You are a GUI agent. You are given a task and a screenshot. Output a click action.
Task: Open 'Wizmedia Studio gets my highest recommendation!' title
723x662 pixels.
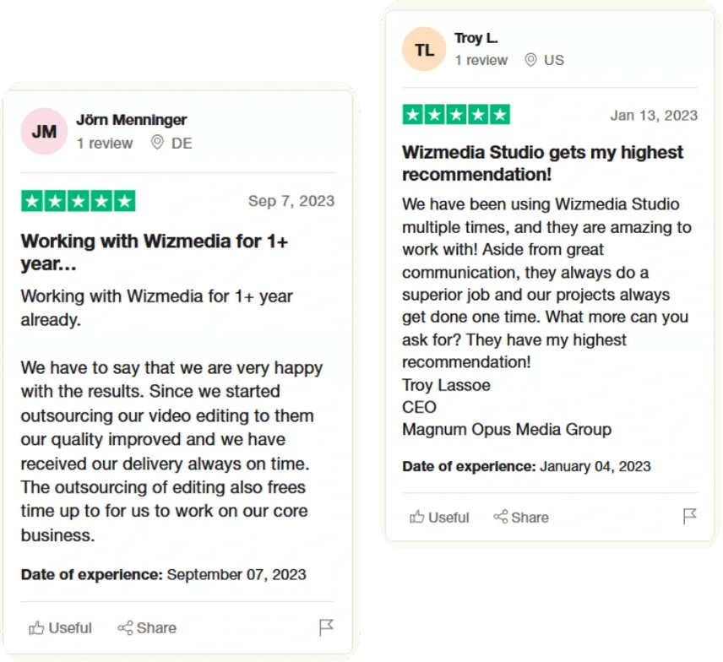pyautogui.click(x=543, y=163)
